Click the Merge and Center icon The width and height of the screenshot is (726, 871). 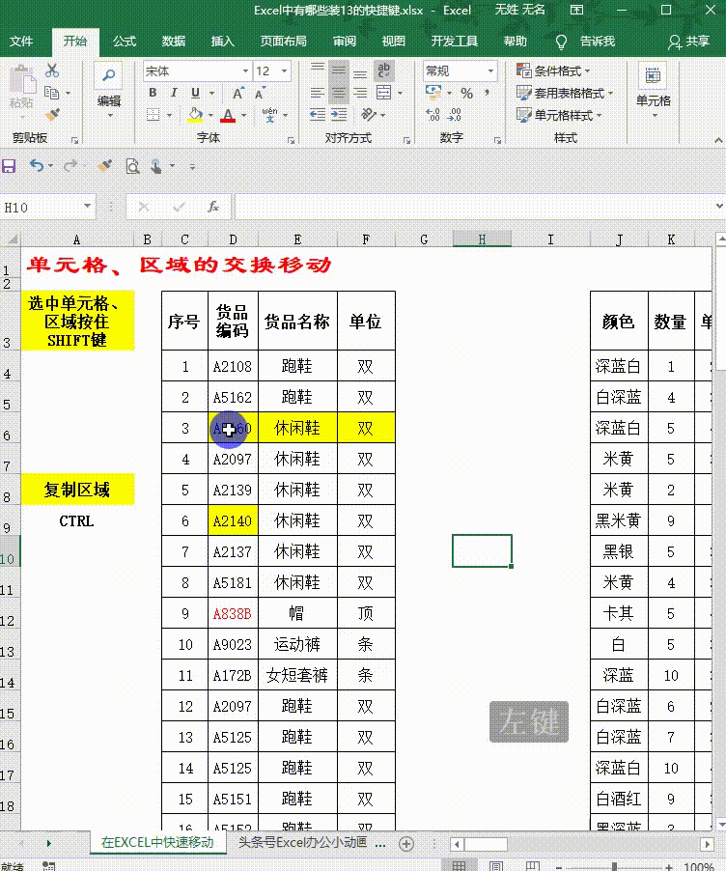click(384, 93)
